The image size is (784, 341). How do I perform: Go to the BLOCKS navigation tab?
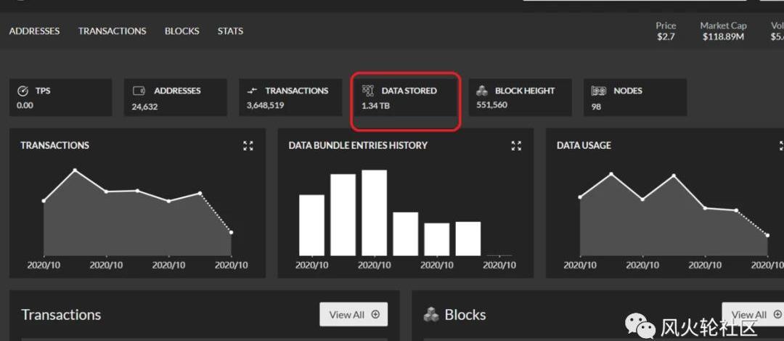pos(181,31)
